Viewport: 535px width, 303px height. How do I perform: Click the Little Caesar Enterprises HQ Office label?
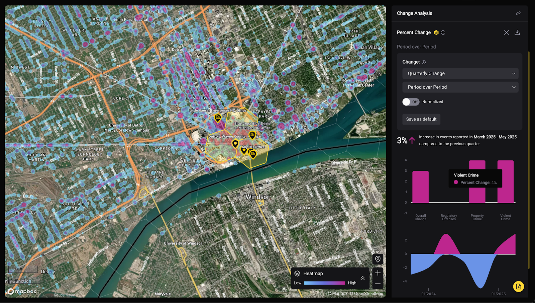click(x=218, y=110)
